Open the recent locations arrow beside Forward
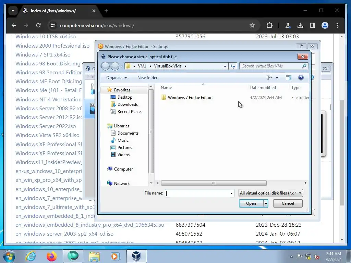 122,66
